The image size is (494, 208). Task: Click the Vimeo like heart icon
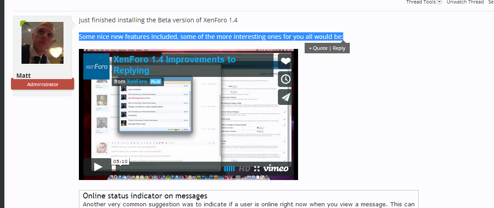pos(286,61)
